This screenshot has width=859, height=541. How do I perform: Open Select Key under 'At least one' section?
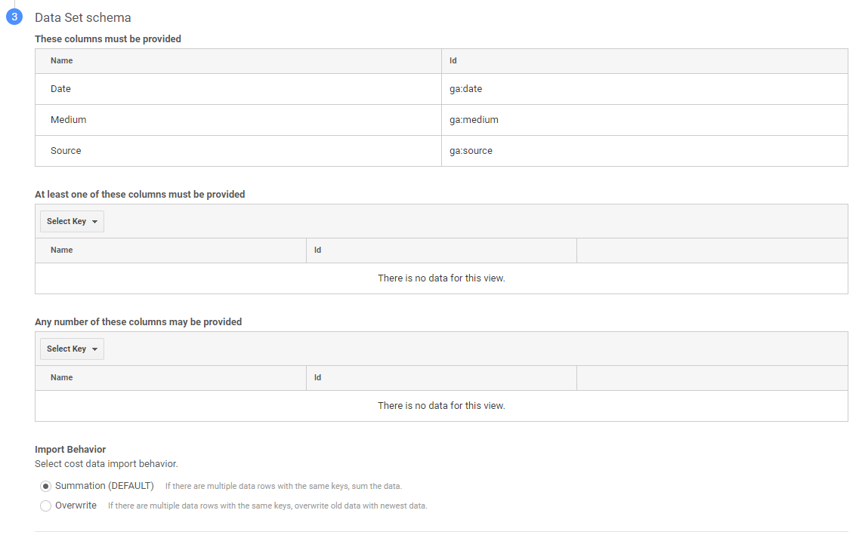tap(72, 221)
